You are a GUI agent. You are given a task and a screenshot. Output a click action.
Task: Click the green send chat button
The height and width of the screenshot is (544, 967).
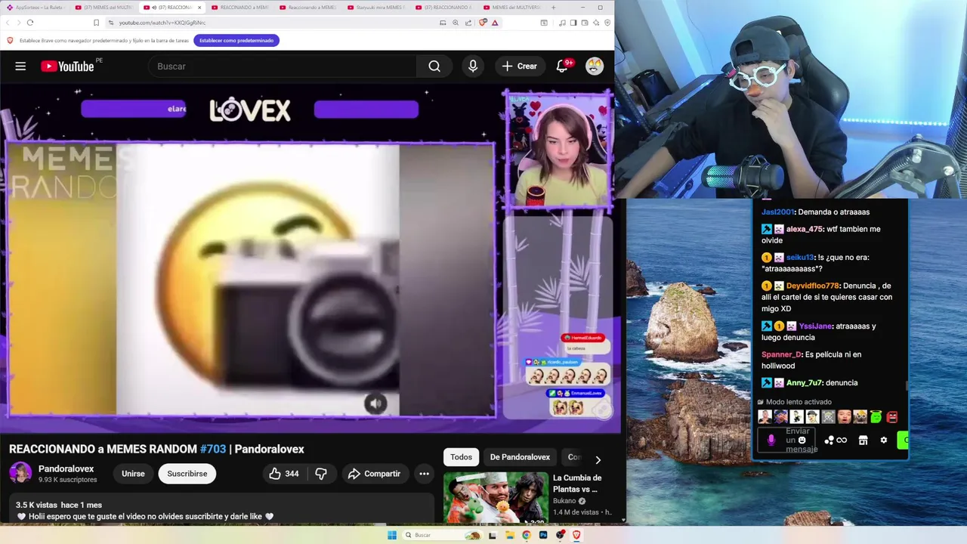(903, 440)
